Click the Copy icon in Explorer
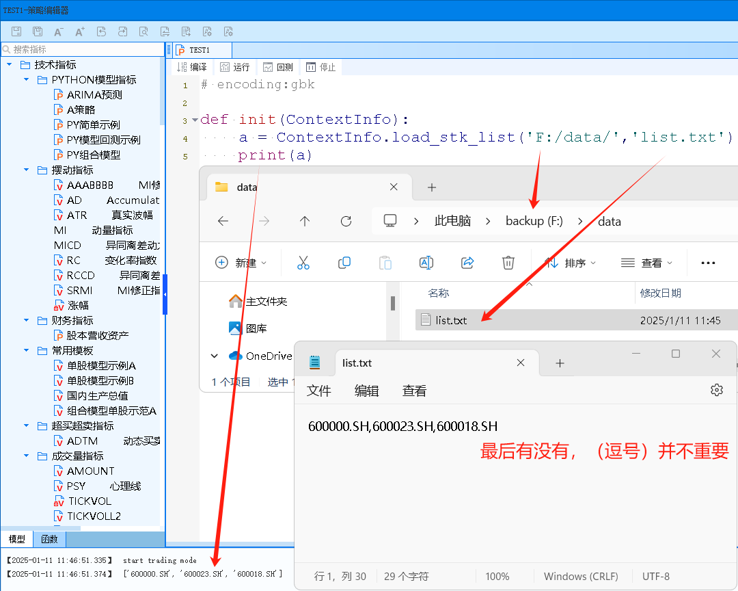Screen dimensions: 738x591 pyautogui.click(x=344, y=263)
